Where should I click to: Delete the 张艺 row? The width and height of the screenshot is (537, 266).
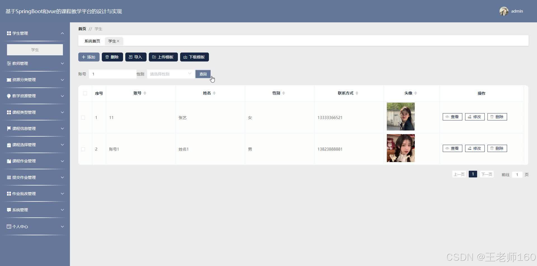click(497, 117)
